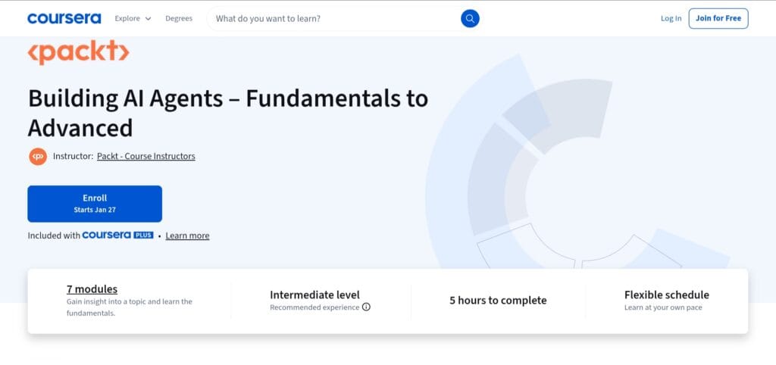The height and width of the screenshot is (365, 776).
Task: Click the Enroll button
Action: (95, 204)
